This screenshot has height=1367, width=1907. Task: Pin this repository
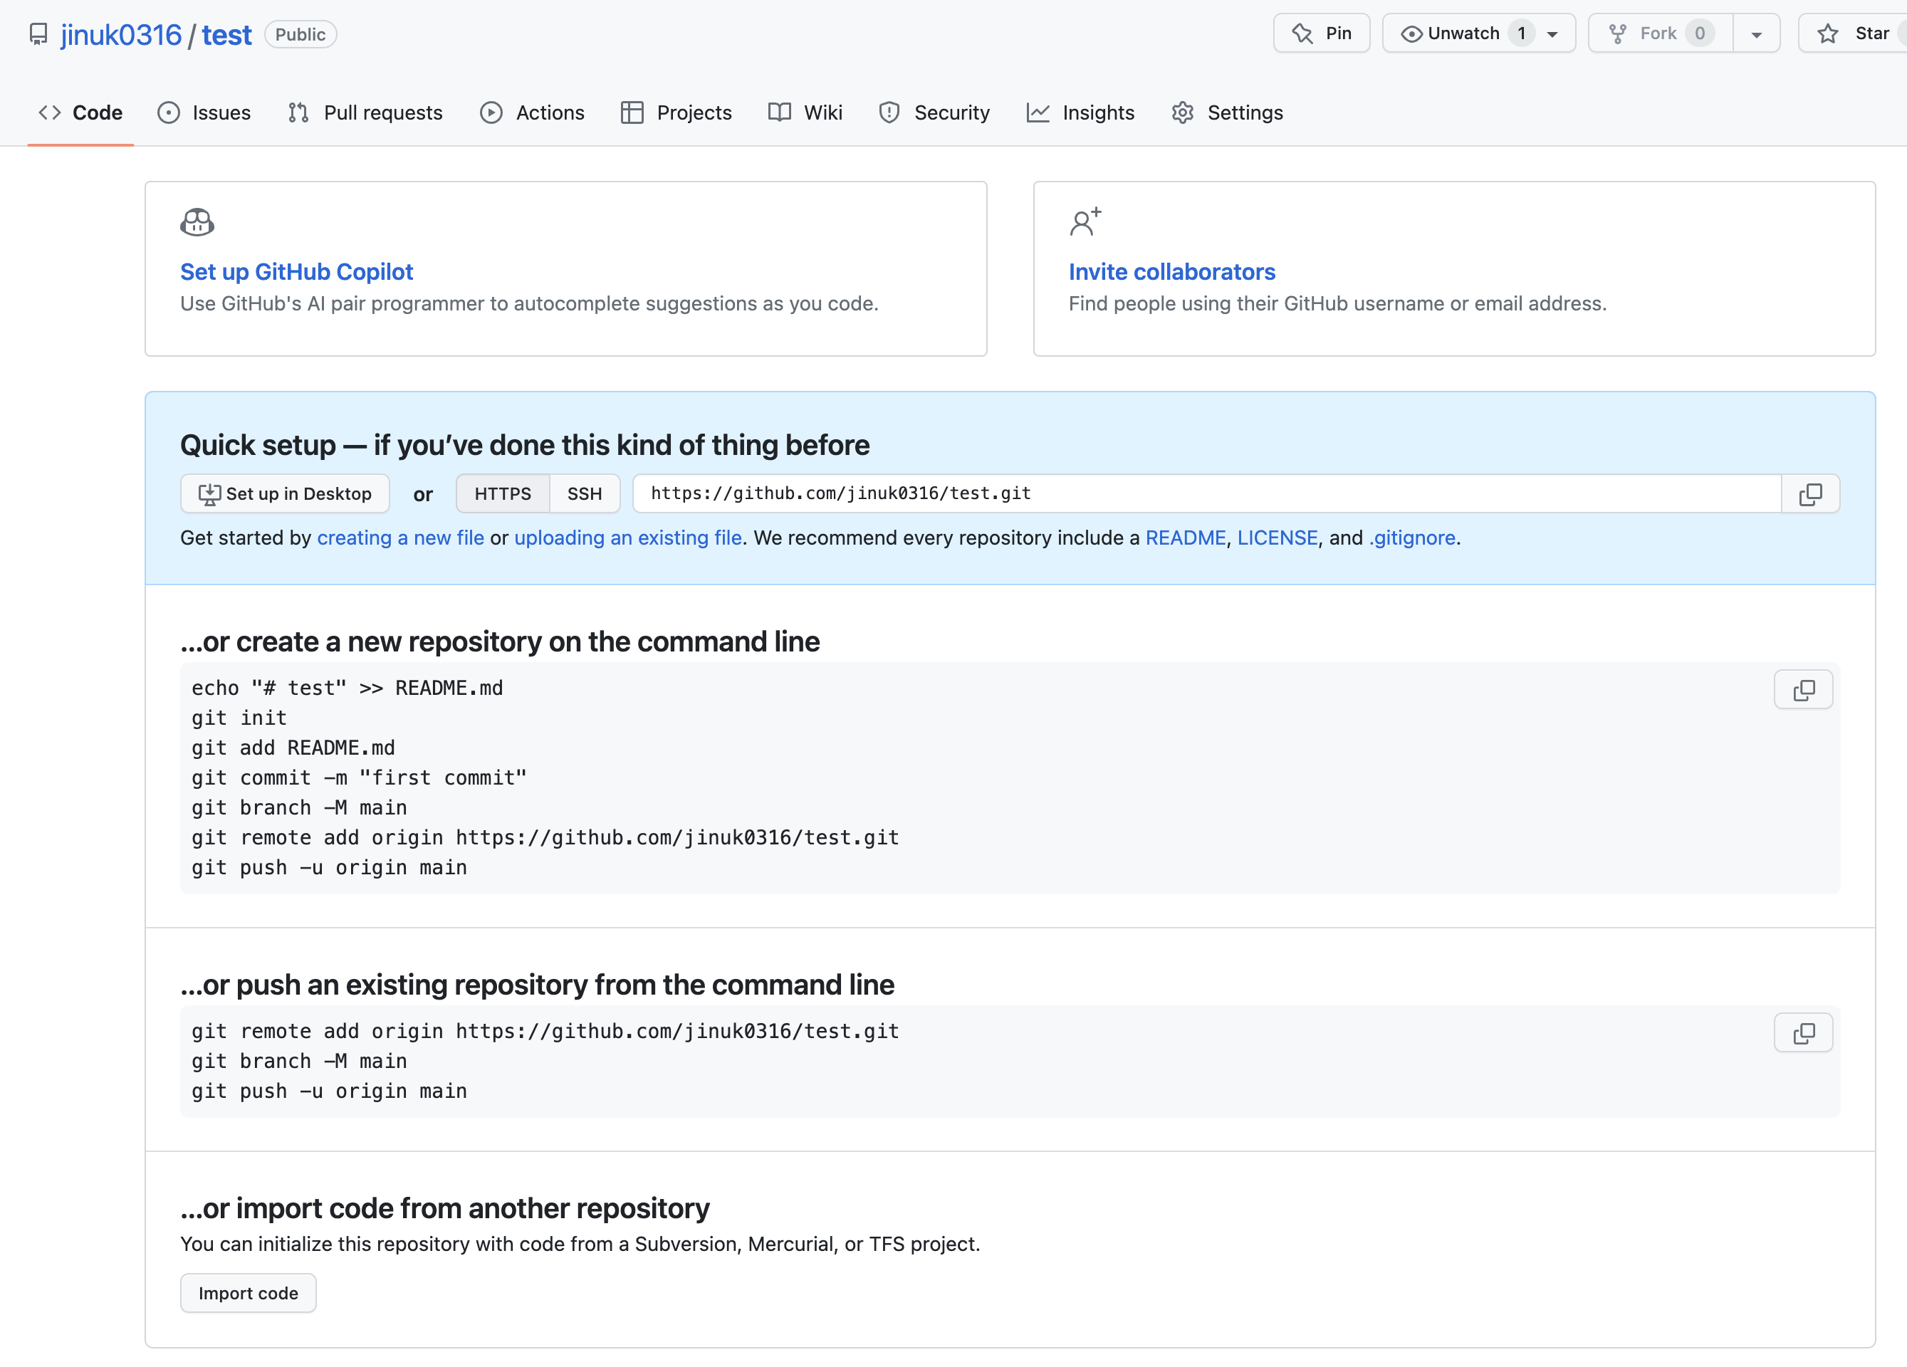coord(1321,33)
